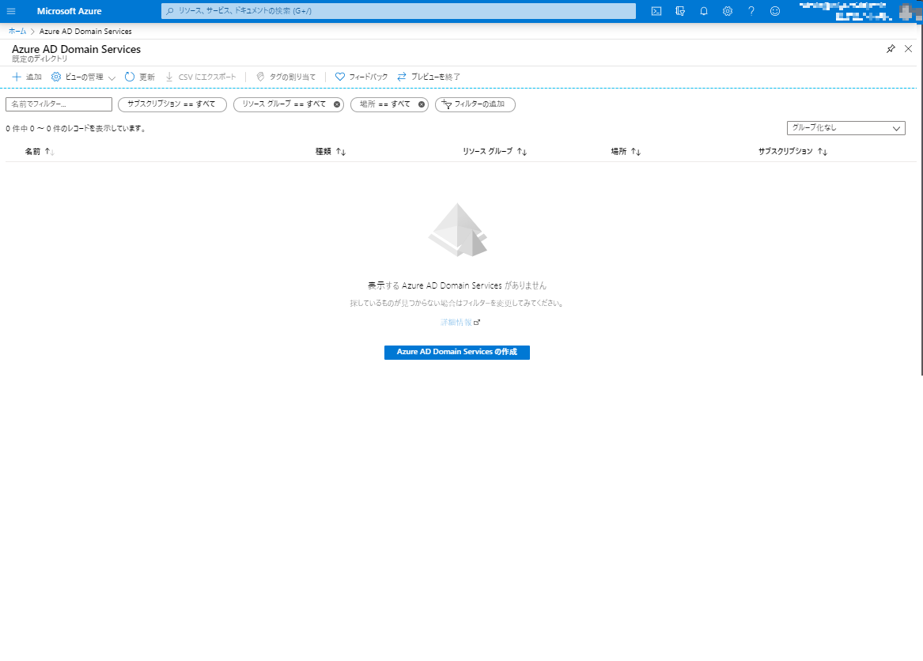Toggle sort order on the 種類 column

(330, 151)
